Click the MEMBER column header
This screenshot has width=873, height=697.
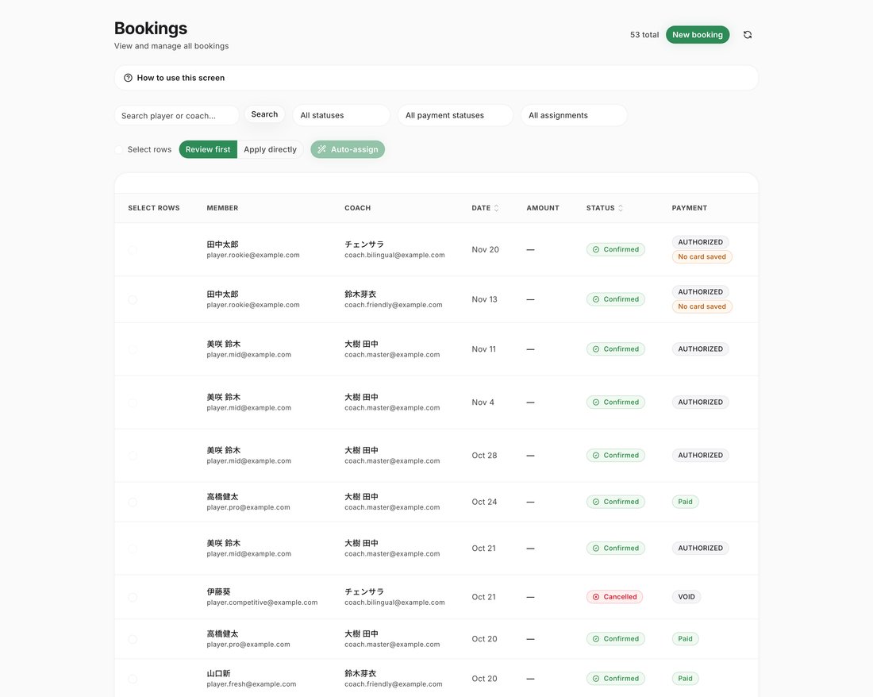click(223, 208)
